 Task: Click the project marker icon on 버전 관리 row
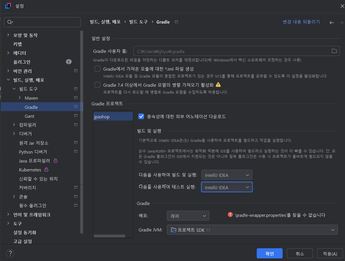click(x=76, y=71)
